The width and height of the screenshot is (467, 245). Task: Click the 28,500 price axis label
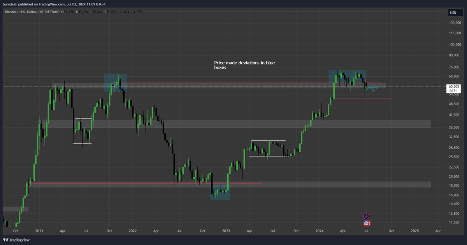[x=454, y=148]
